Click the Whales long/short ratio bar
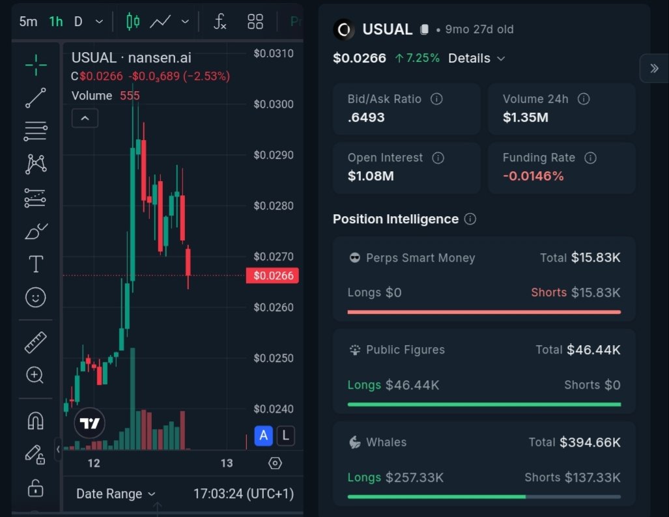This screenshot has width=669, height=517. point(484,497)
